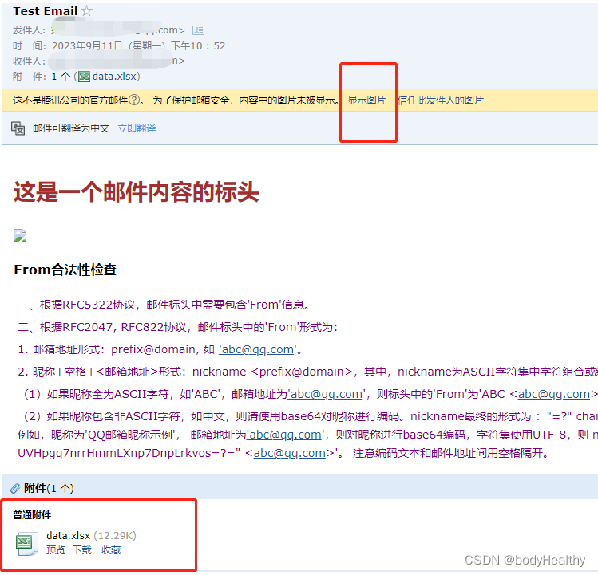Click the translate icon
Viewport: 598px width, 575px height.
[x=18, y=128]
